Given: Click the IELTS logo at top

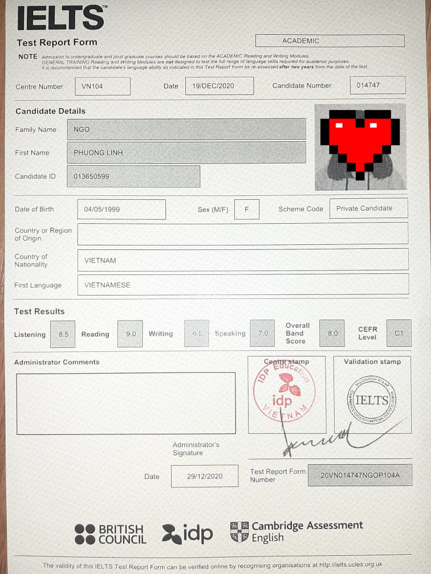Looking at the screenshot, I should pyautogui.click(x=61, y=18).
